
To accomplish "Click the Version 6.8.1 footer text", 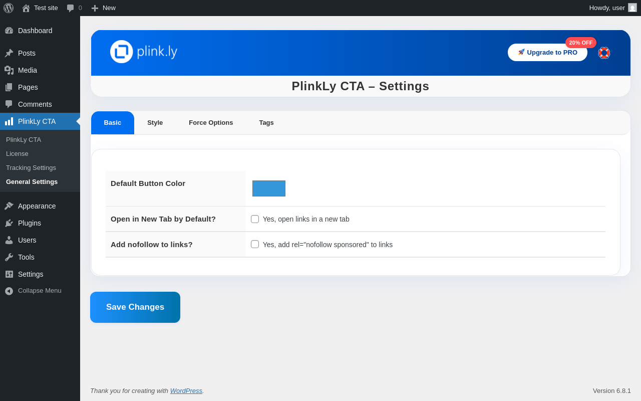I will pos(612,390).
